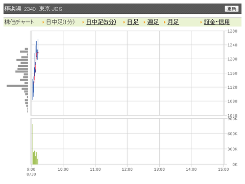Click the 株価チャート label

coord(19,22)
